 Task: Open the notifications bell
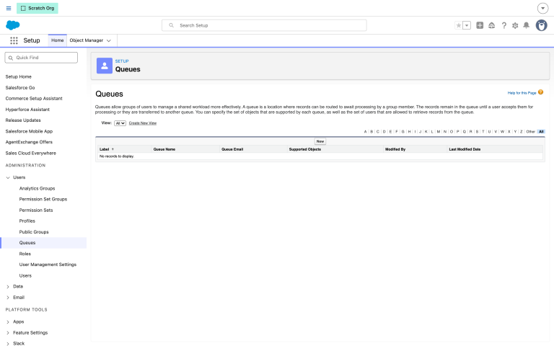[526, 25]
